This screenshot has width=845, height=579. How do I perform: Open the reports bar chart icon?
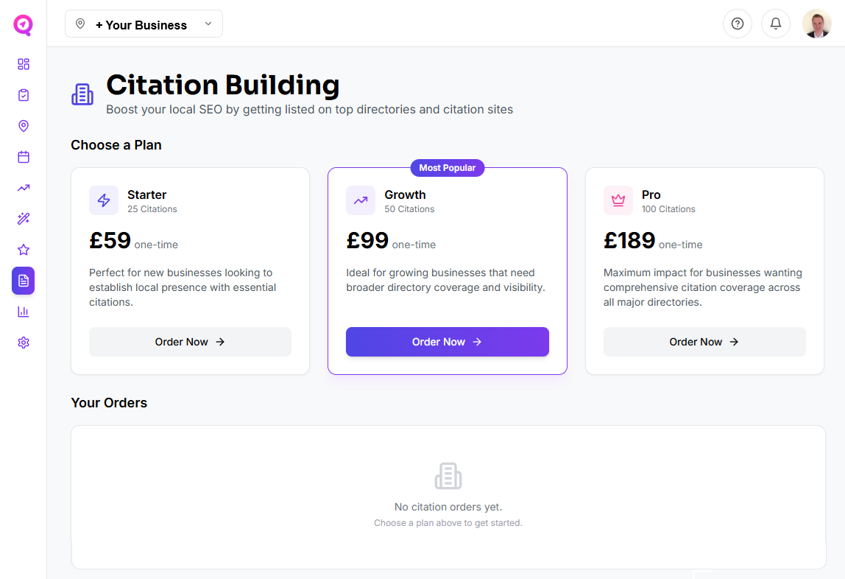tap(23, 312)
